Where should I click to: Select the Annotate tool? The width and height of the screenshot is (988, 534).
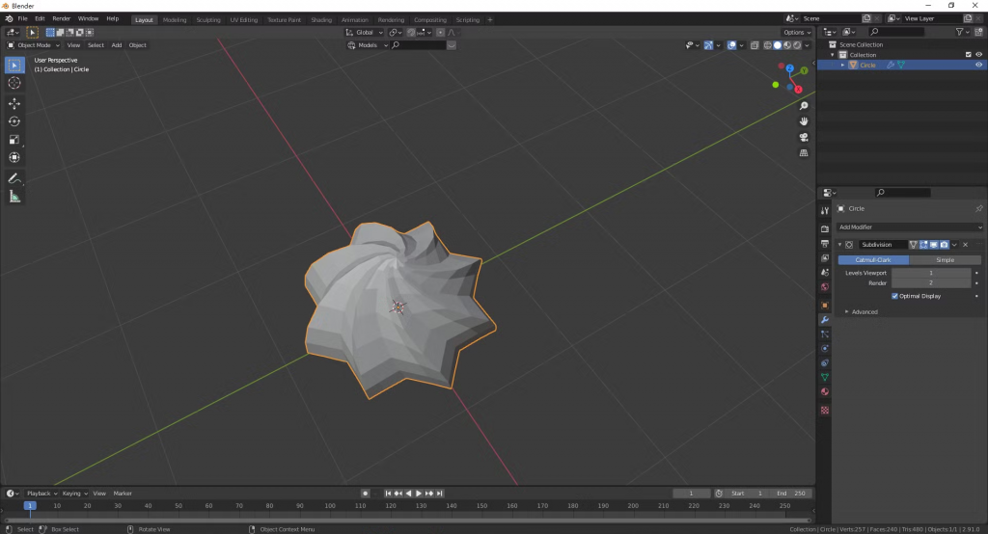click(14, 179)
